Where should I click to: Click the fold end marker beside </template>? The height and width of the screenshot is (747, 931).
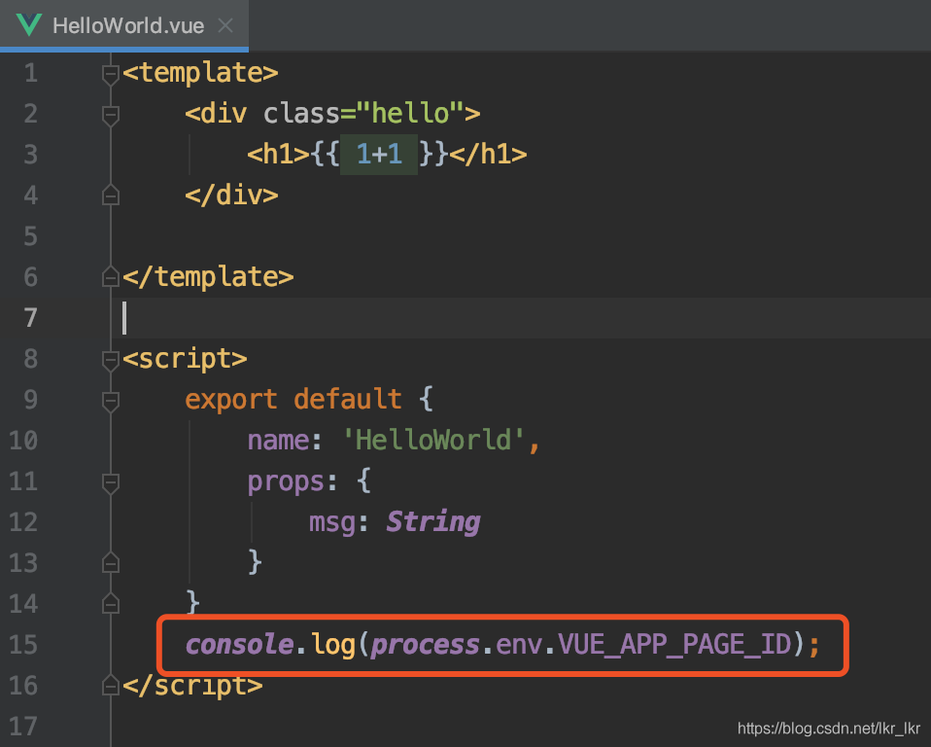coord(111,278)
